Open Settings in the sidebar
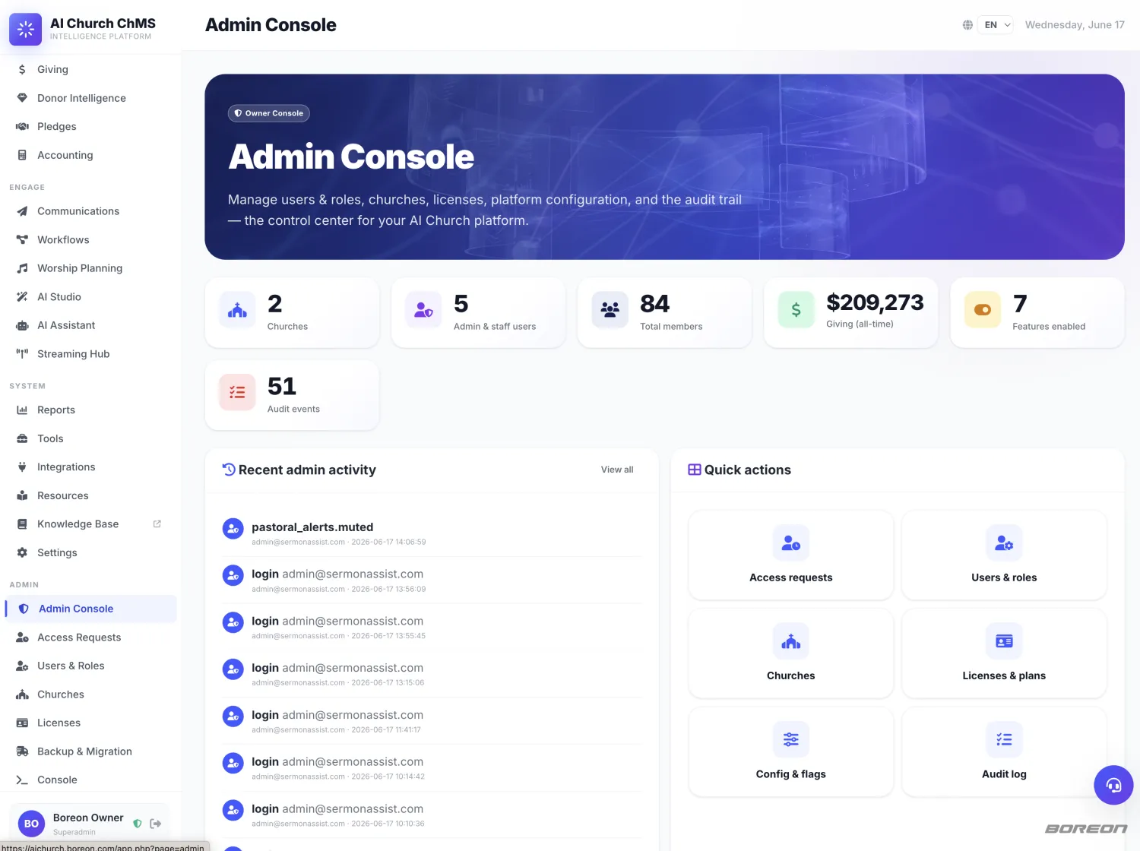 (x=90, y=552)
